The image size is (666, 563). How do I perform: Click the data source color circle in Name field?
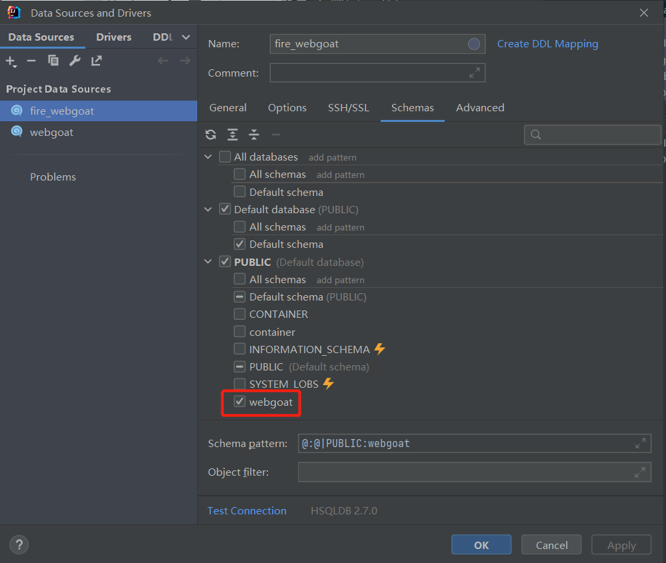[474, 44]
